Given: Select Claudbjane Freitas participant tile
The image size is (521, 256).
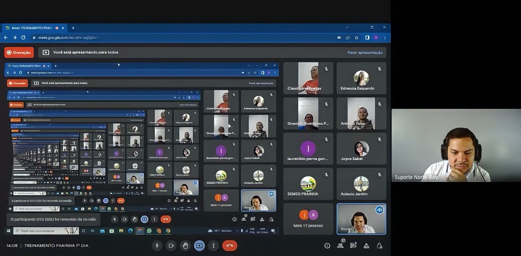Looking at the screenshot, I should 308,78.
